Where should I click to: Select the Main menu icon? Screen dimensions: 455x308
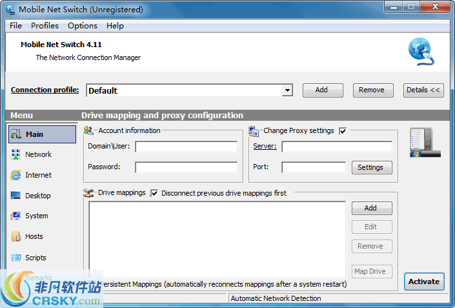16,134
